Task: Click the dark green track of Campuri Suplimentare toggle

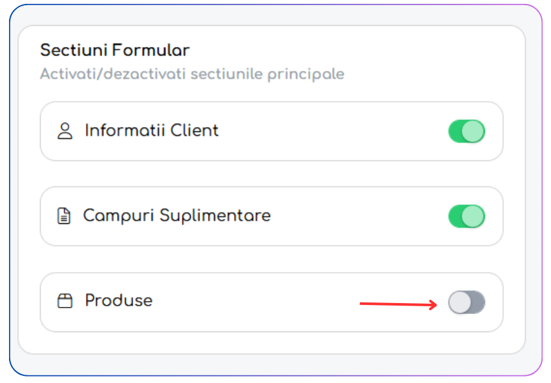Action: tap(455, 216)
